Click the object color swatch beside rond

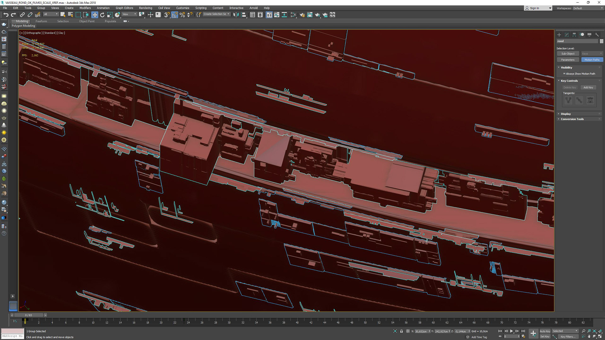pyautogui.click(x=601, y=41)
